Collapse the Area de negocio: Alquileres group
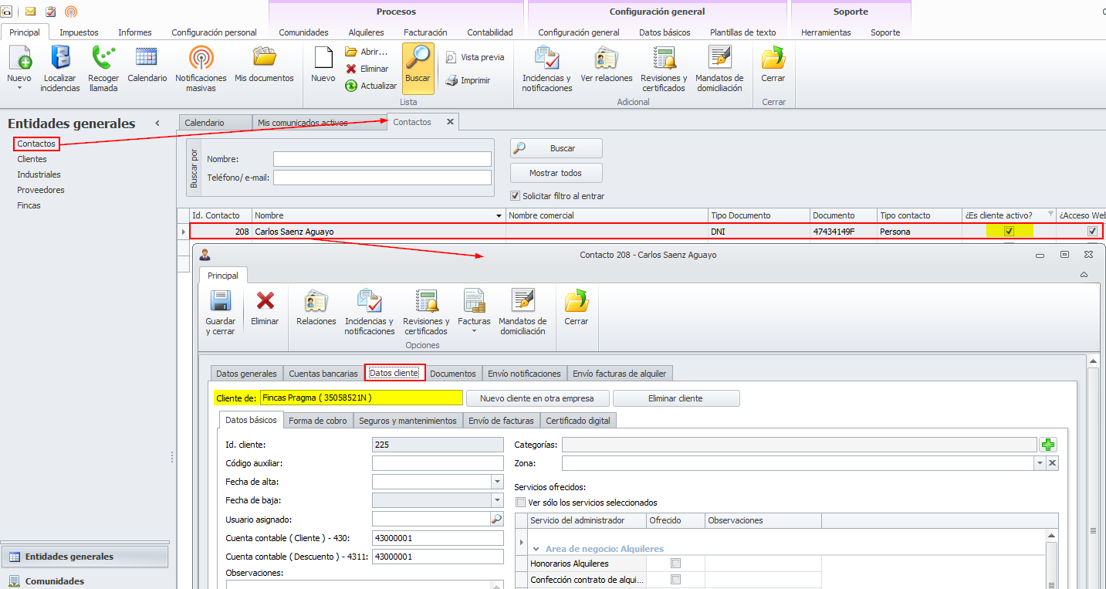 536,549
